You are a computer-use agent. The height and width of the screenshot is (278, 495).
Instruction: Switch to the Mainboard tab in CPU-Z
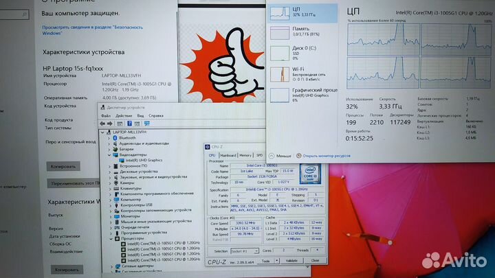pyautogui.click(x=228, y=155)
